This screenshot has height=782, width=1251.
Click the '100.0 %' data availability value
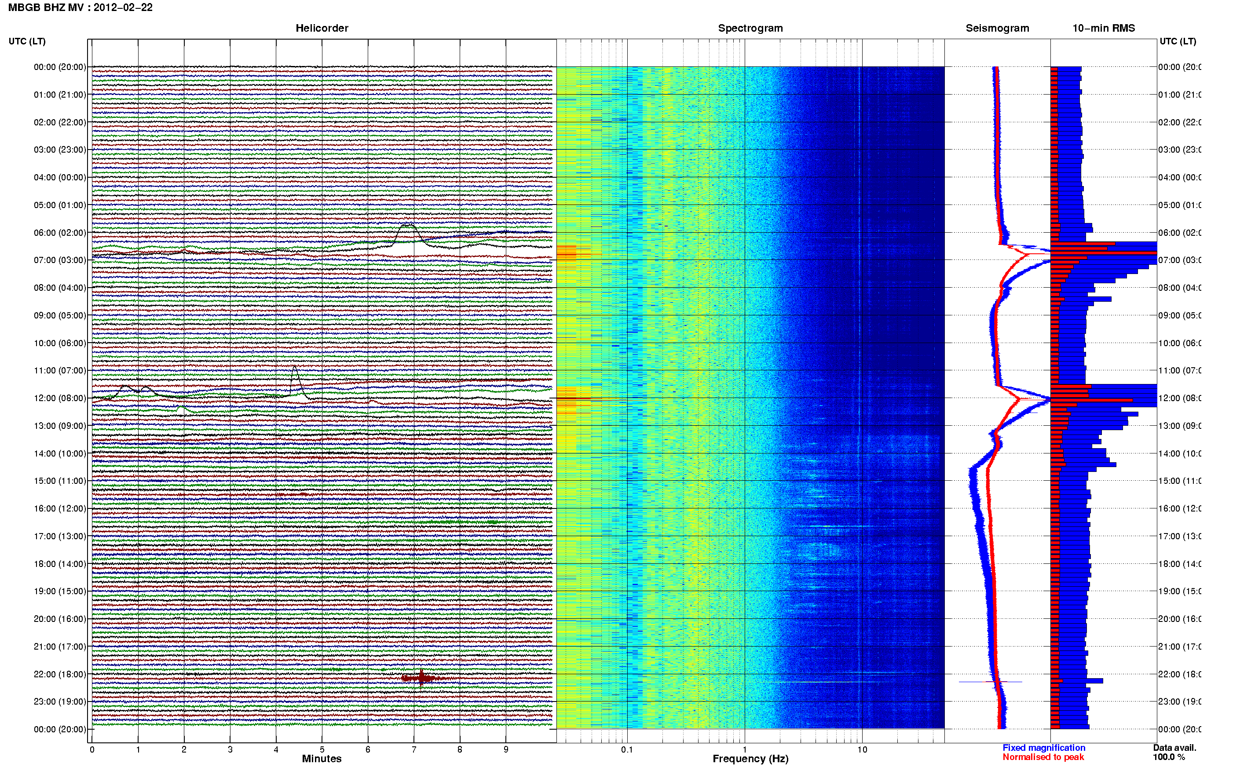(x=1169, y=757)
